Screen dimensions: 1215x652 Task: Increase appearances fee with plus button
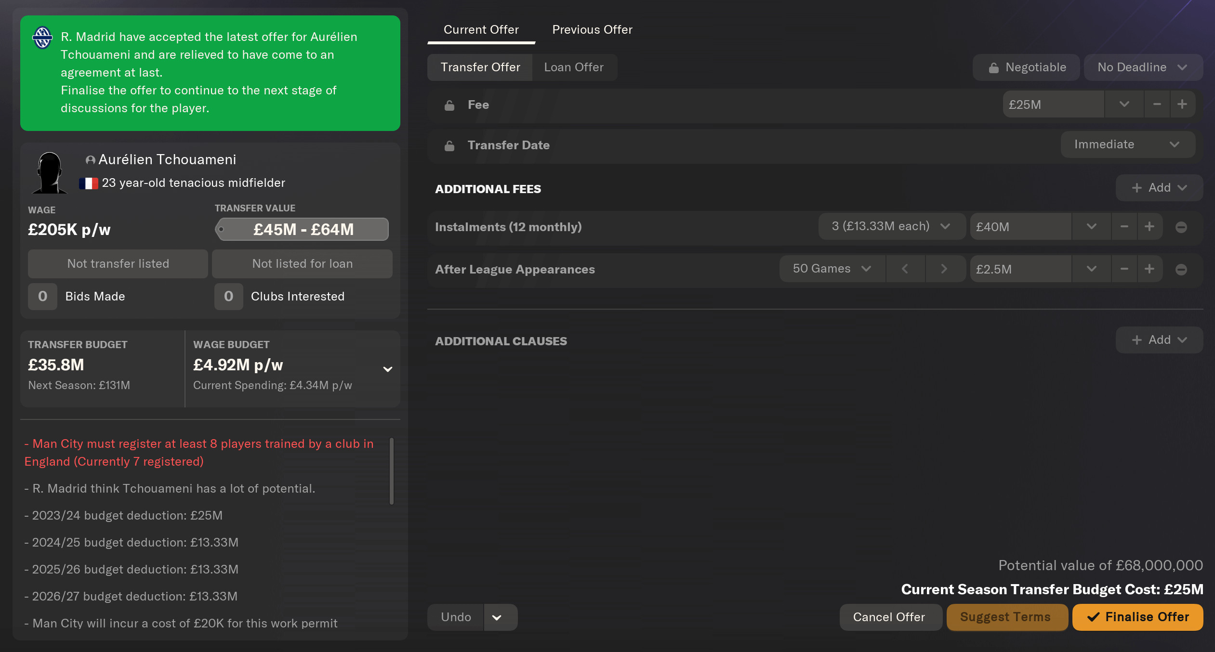1149,269
